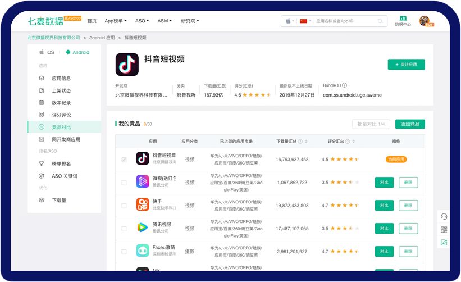Click 对比 for 快手 row
461x282 pixels.
click(384, 205)
